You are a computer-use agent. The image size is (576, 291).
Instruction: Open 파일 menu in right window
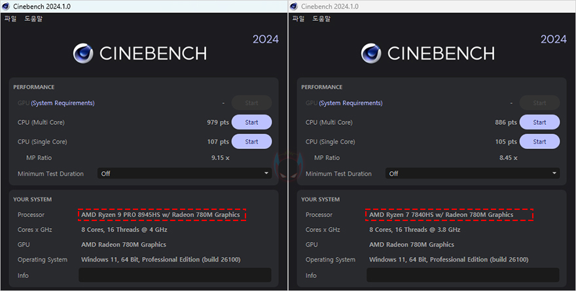[298, 18]
